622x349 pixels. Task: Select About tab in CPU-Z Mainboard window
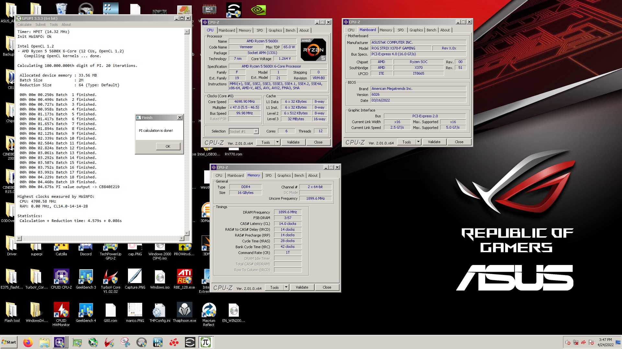click(x=445, y=30)
